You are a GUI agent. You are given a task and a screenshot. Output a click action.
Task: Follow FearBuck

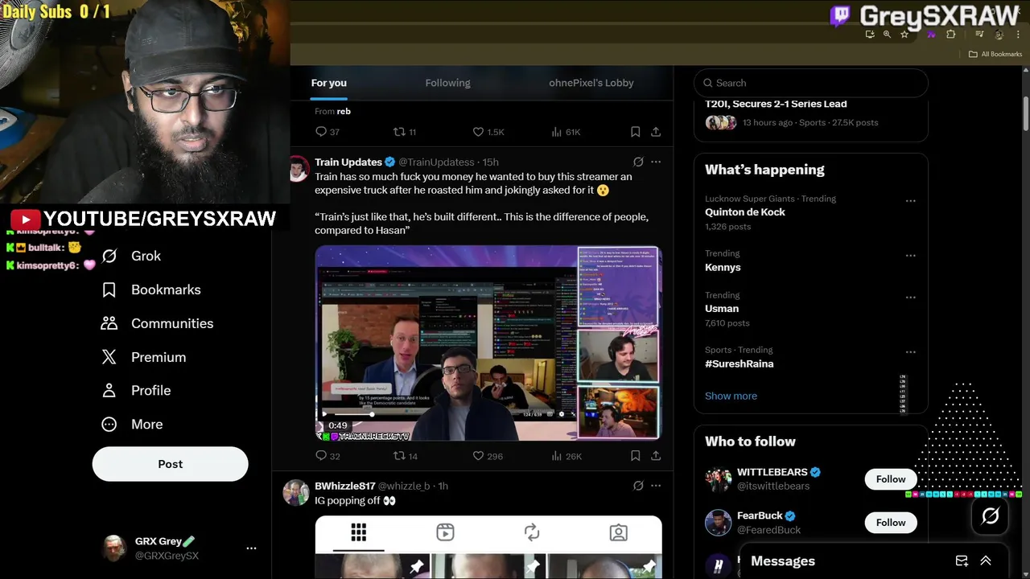891,523
